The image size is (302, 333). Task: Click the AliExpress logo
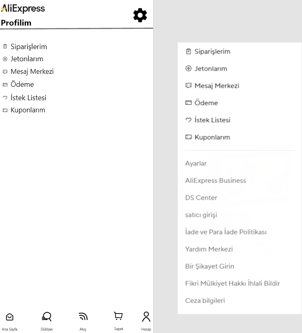[x=23, y=9]
